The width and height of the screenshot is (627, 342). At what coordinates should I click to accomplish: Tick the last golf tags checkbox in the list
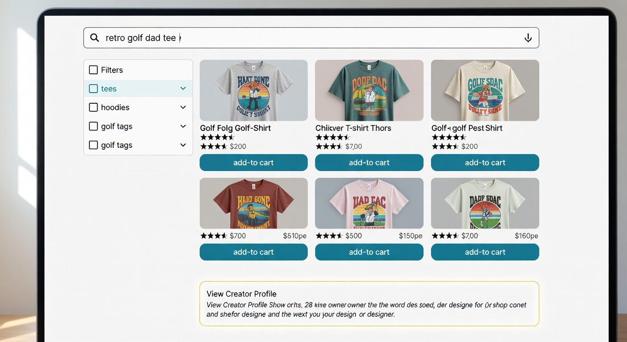[94, 145]
